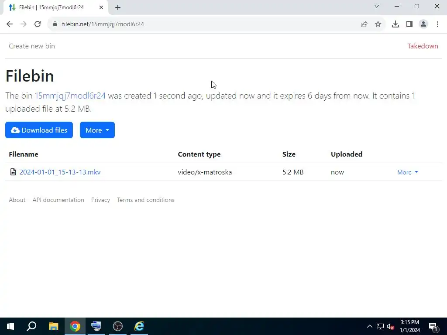Click the Uploaded column header

(x=346, y=154)
